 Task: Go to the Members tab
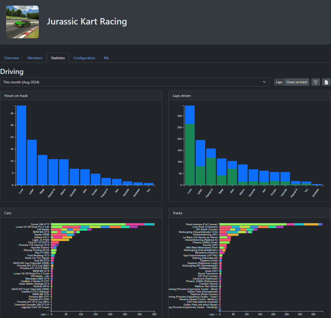(35, 58)
